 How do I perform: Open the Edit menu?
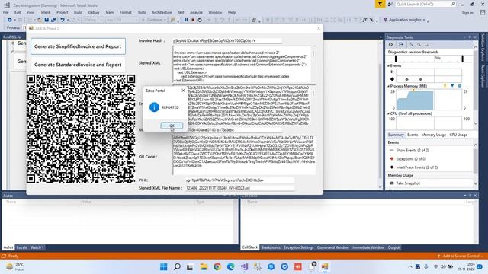pos(18,12)
